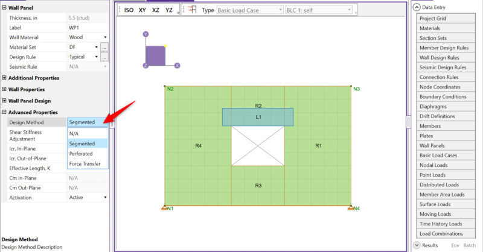Click the X axis of view cube
This screenshot has height=252, width=483.
(x=177, y=65)
